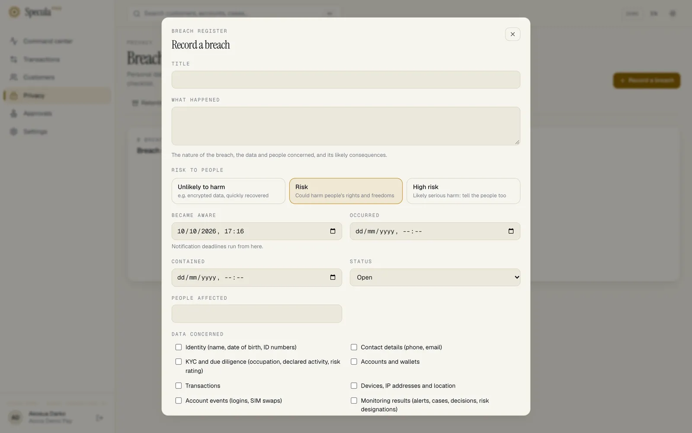Click the Title input field
This screenshot has width=692, height=433.
(346, 80)
